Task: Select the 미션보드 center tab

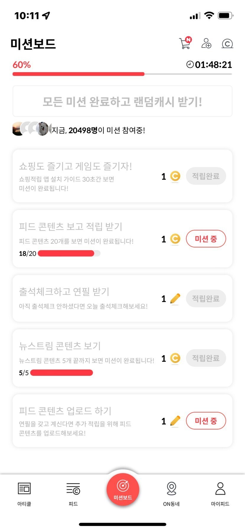Action: click(x=123, y=489)
